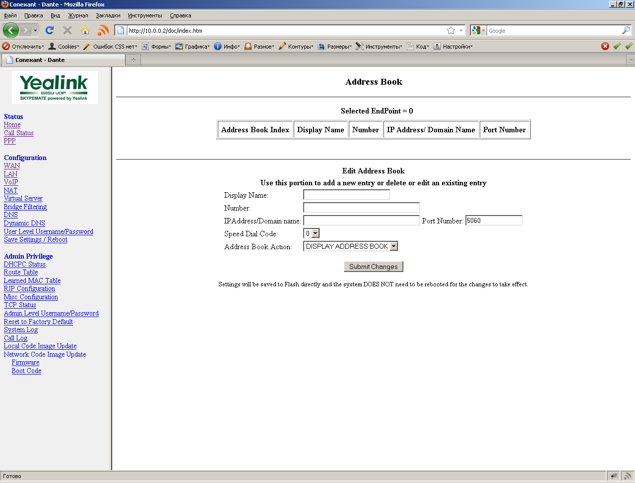Image resolution: width=635 pixels, height=483 pixels.
Task: Open the Разное toolbar menu
Action: coord(259,46)
